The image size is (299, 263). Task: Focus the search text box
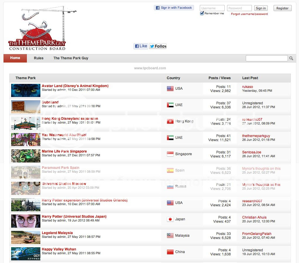267,58
